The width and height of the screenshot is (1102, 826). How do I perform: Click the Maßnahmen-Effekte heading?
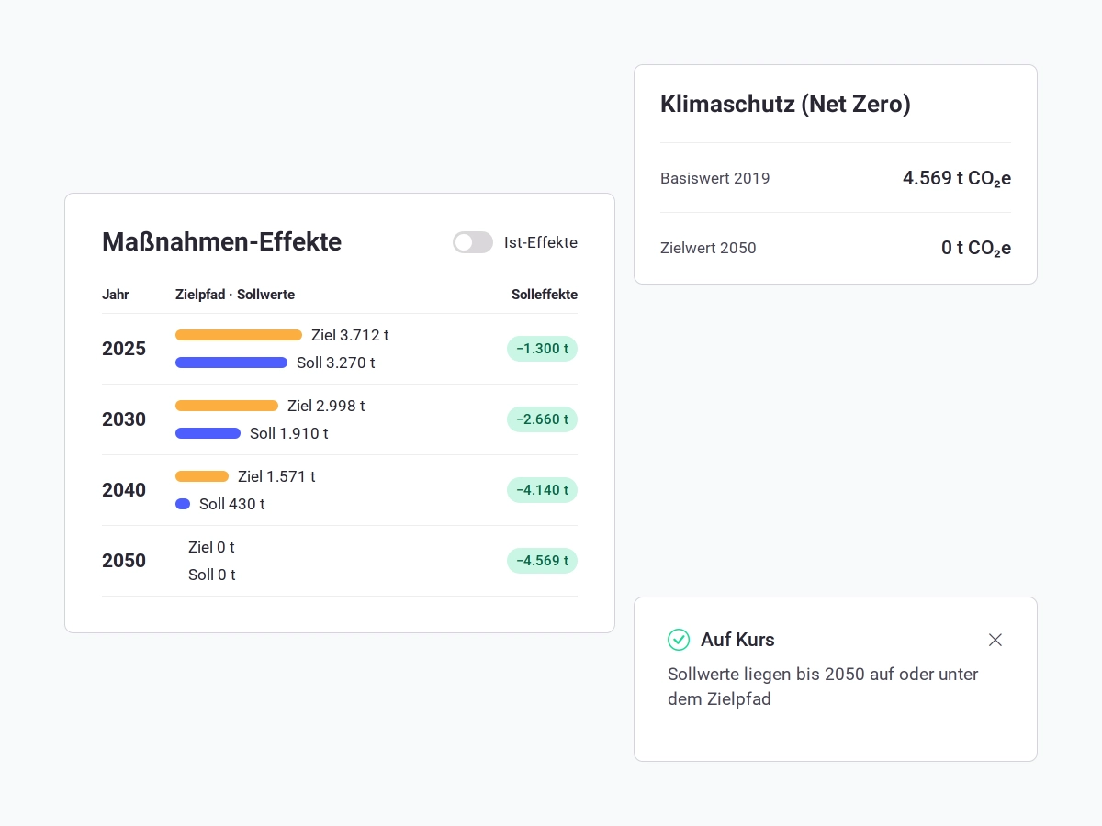click(x=221, y=242)
